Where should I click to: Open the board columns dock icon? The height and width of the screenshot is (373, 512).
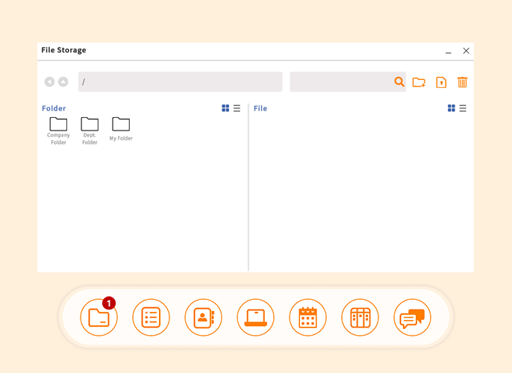click(360, 317)
